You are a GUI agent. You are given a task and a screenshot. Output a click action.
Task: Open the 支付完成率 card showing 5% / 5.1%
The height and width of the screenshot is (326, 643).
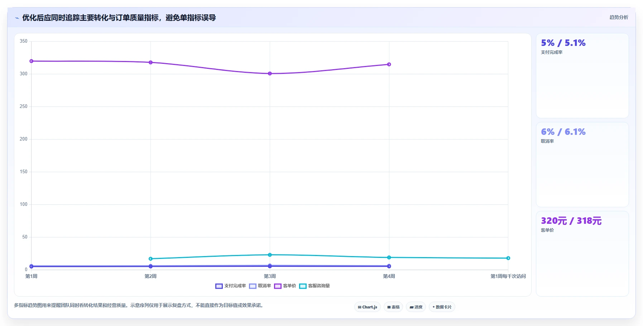click(582, 76)
